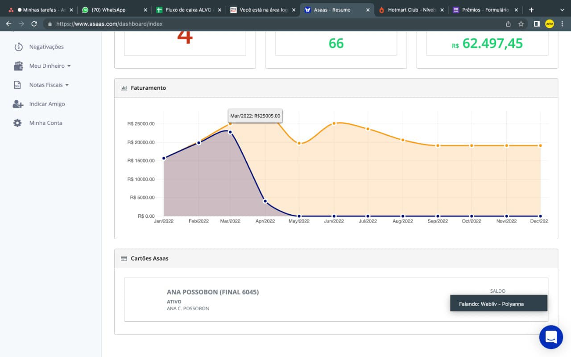Click the browser bookmark star icon

coord(521,24)
